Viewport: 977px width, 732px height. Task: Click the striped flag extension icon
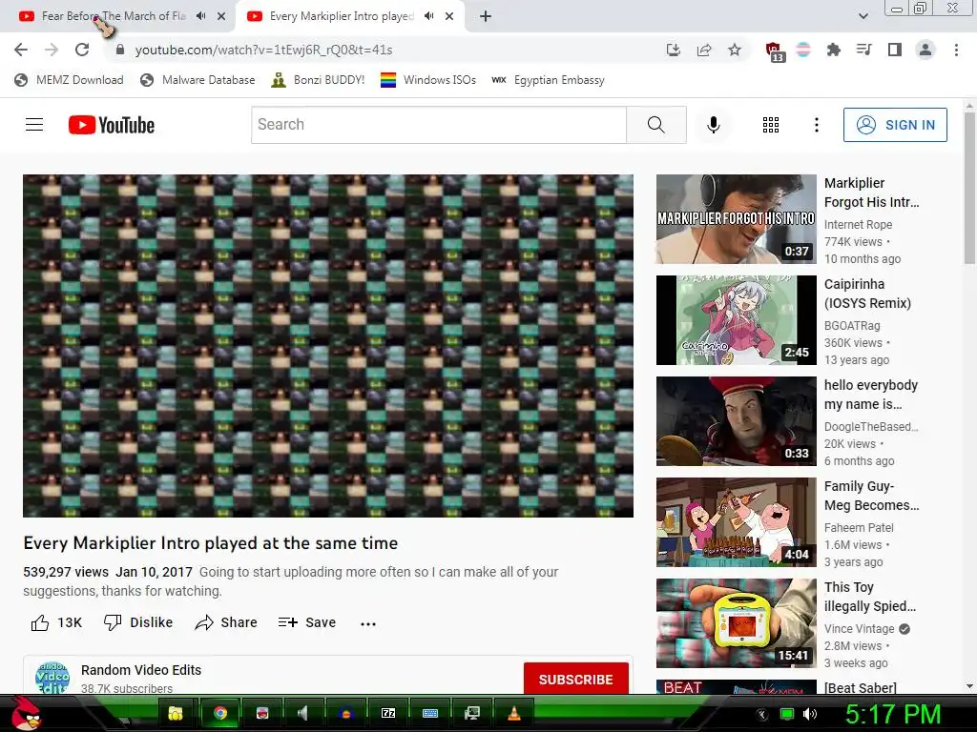[803, 50]
